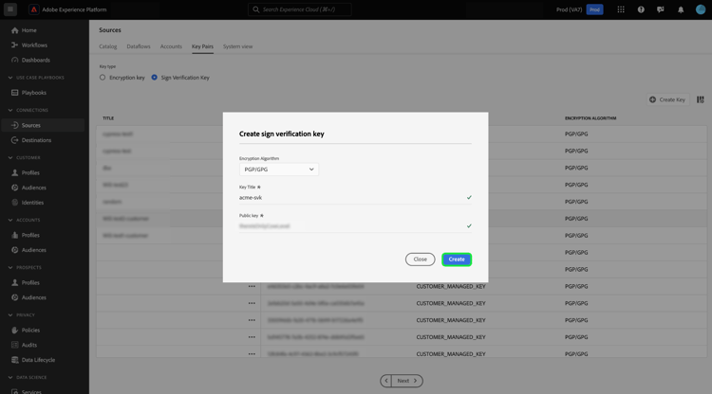Collapse the Accounts sidebar section
The image size is (712, 394).
tap(10, 220)
